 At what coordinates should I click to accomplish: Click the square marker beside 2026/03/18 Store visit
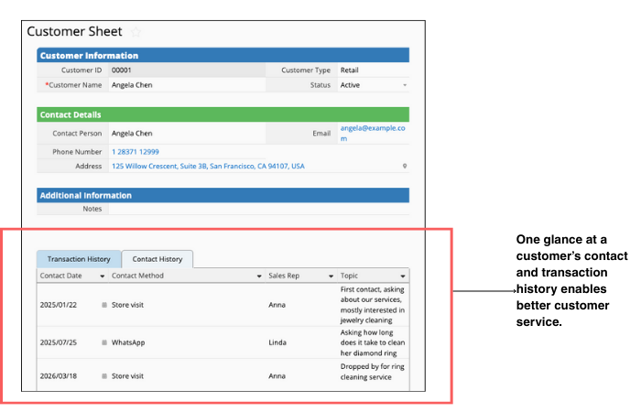[104, 376]
